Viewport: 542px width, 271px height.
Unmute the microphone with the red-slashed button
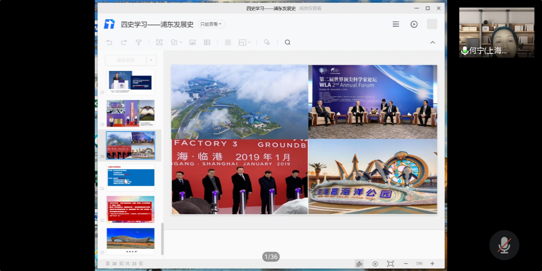(504, 245)
